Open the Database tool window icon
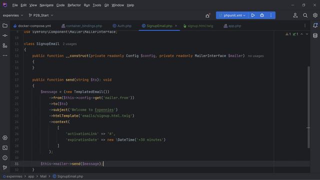Viewport: 320px width, 180px height. [x=315, y=35]
